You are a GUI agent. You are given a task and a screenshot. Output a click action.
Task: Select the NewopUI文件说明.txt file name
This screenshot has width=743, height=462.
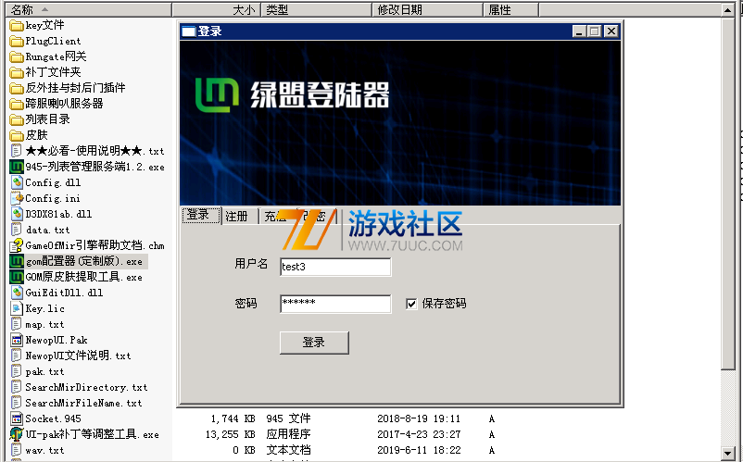pos(78,356)
